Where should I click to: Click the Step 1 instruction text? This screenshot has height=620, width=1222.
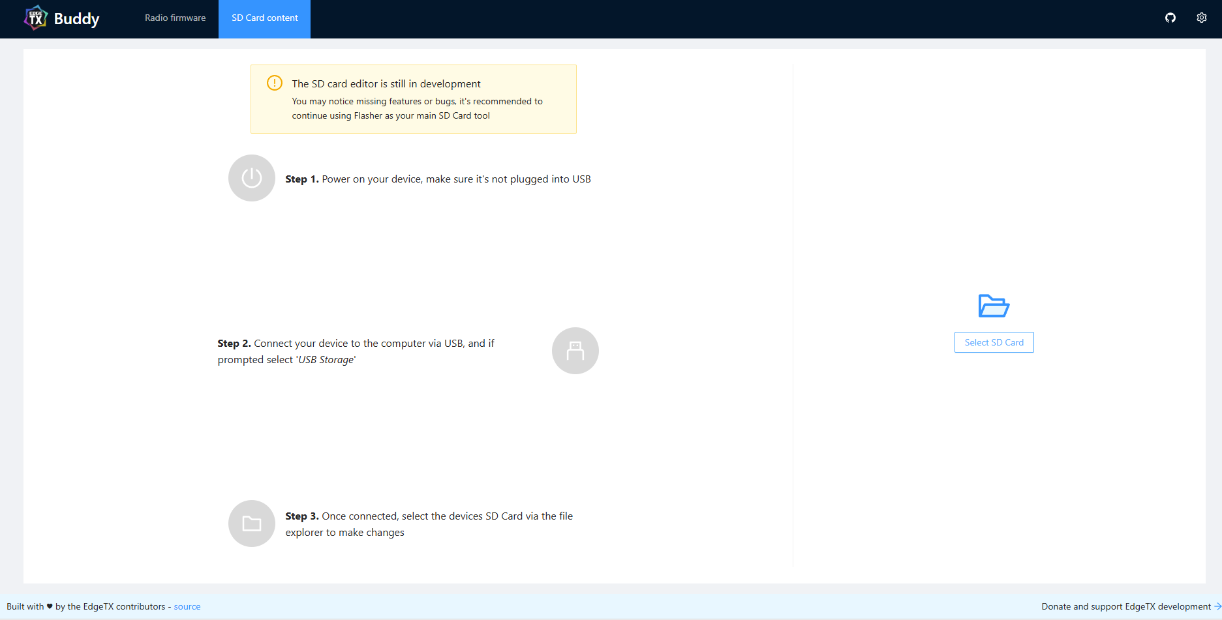coord(437,179)
